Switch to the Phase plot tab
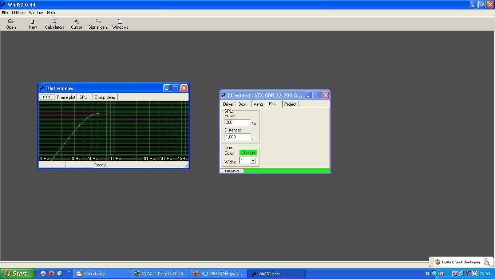Screen dimensions: 495x279 66,97
